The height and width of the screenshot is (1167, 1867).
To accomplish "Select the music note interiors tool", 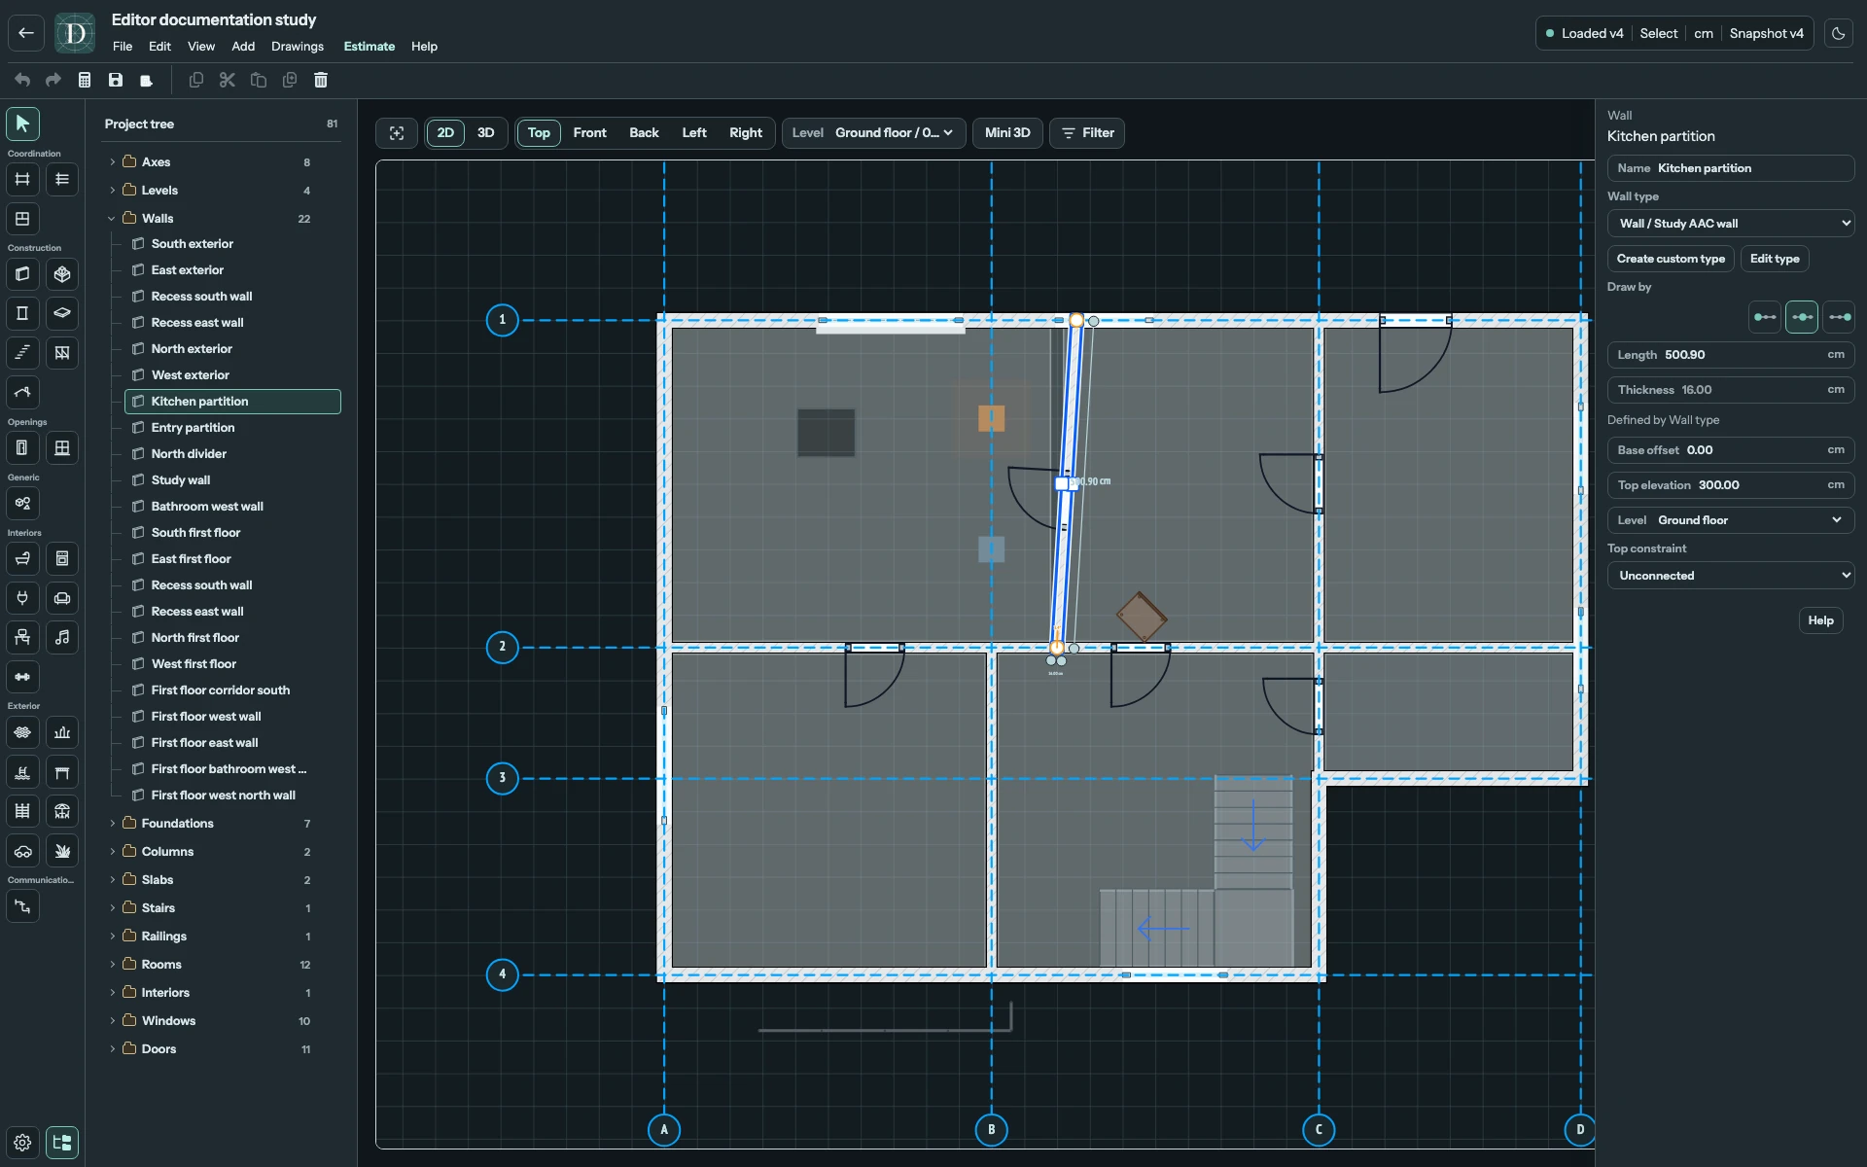I will (x=62, y=637).
